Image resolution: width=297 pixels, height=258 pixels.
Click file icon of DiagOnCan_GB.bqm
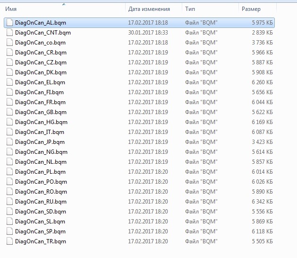9,112
